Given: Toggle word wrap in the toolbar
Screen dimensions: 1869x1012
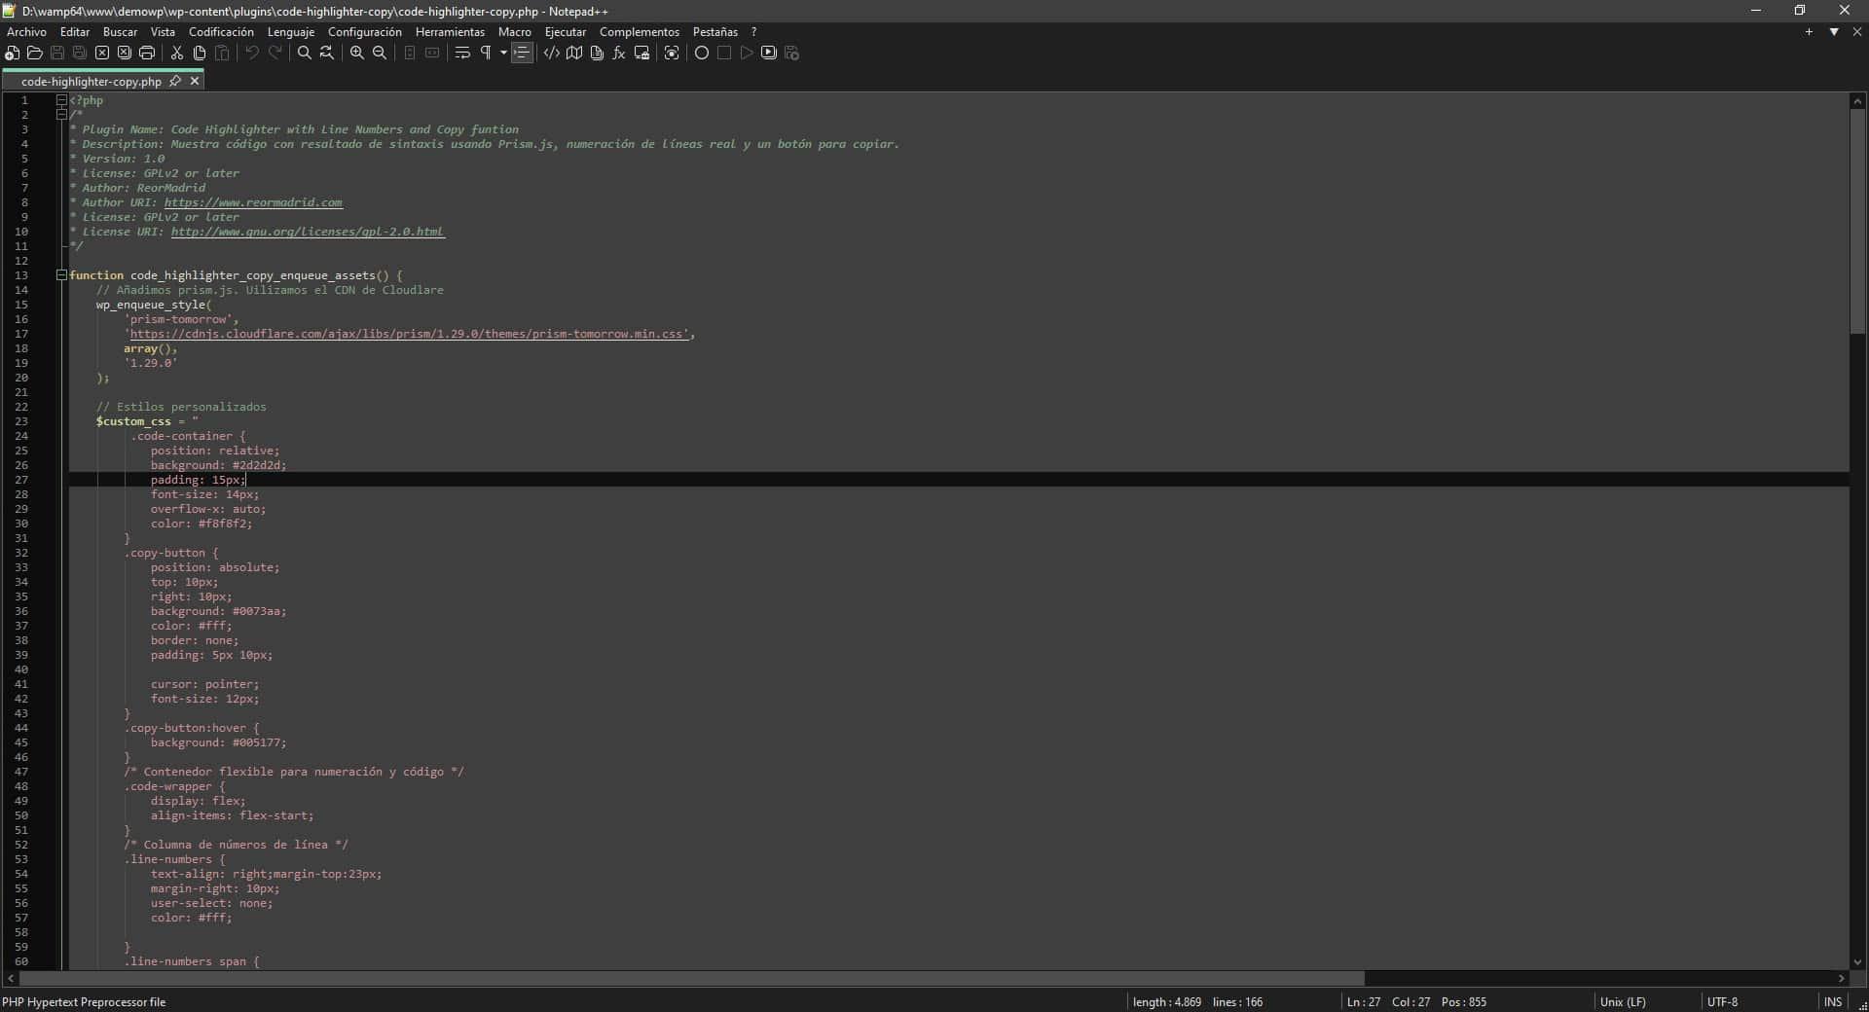Looking at the screenshot, I should (x=462, y=53).
